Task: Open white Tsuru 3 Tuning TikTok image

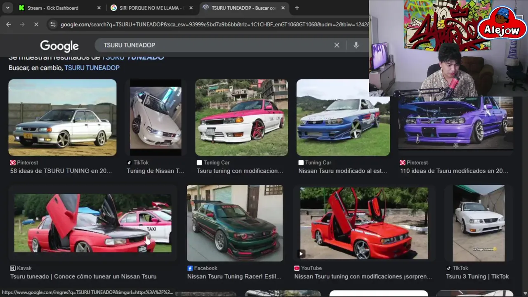Action: pyautogui.click(x=478, y=223)
